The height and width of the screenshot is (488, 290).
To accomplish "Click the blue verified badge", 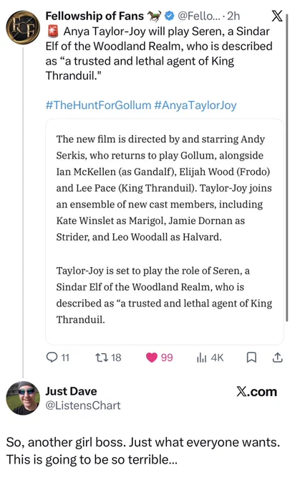I will pos(169,16).
